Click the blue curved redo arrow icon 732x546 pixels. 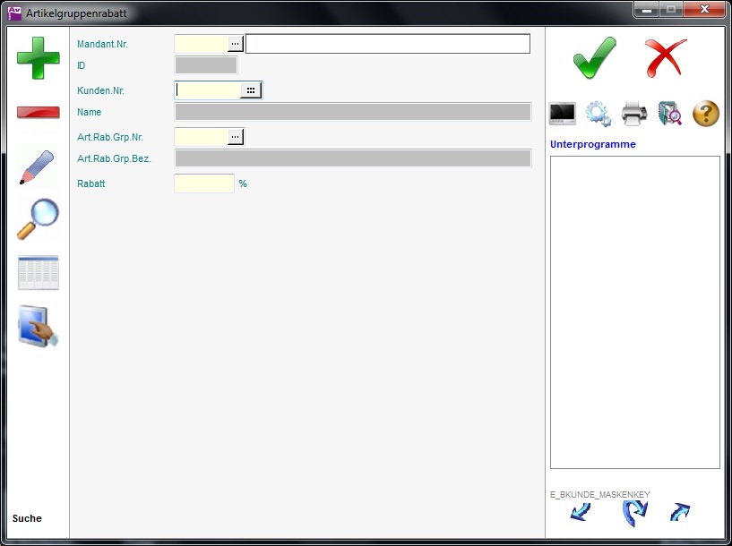(634, 513)
